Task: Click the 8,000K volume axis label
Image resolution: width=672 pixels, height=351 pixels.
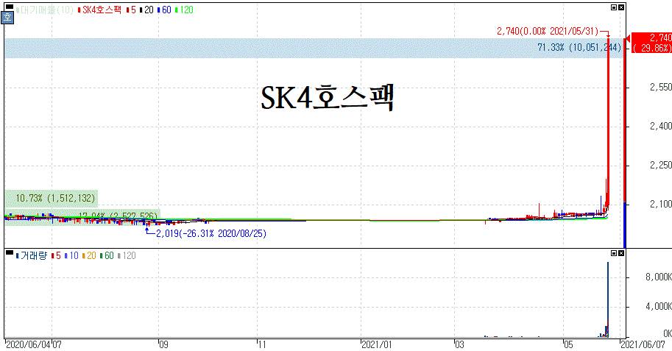Action: coord(658,277)
